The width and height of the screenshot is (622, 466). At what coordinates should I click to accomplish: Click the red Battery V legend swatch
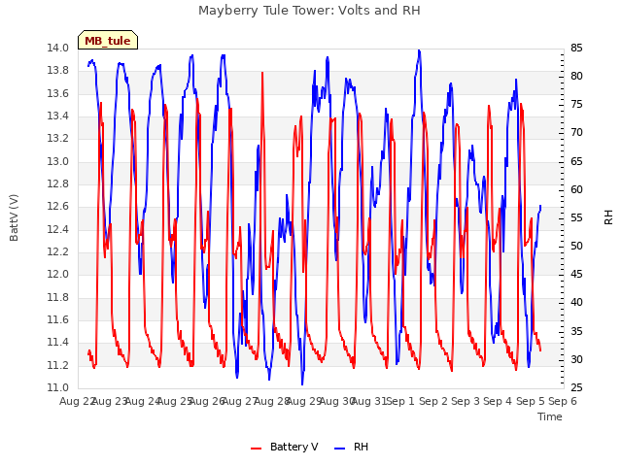[257, 449]
